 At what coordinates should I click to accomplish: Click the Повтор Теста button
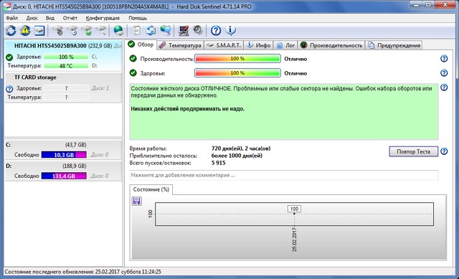click(x=413, y=151)
